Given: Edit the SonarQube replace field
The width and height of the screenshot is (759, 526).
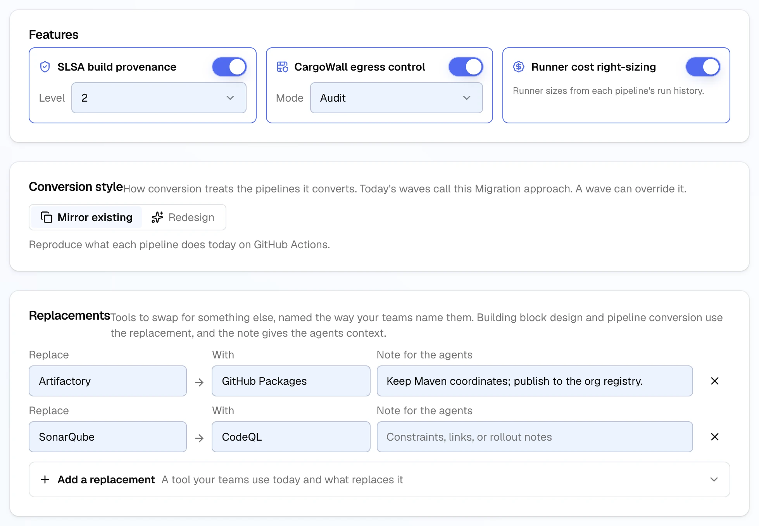Looking at the screenshot, I should coord(108,437).
